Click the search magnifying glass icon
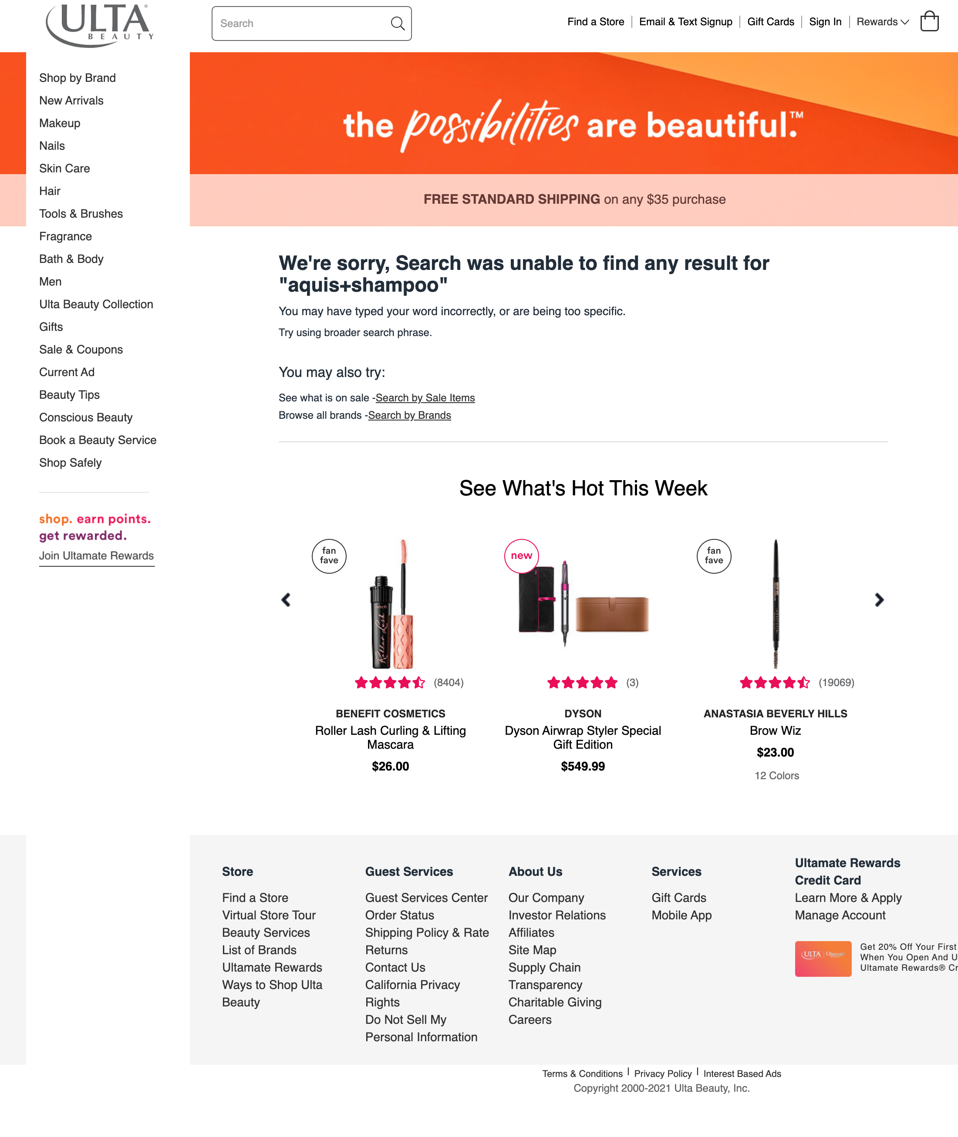 pyautogui.click(x=398, y=24)
